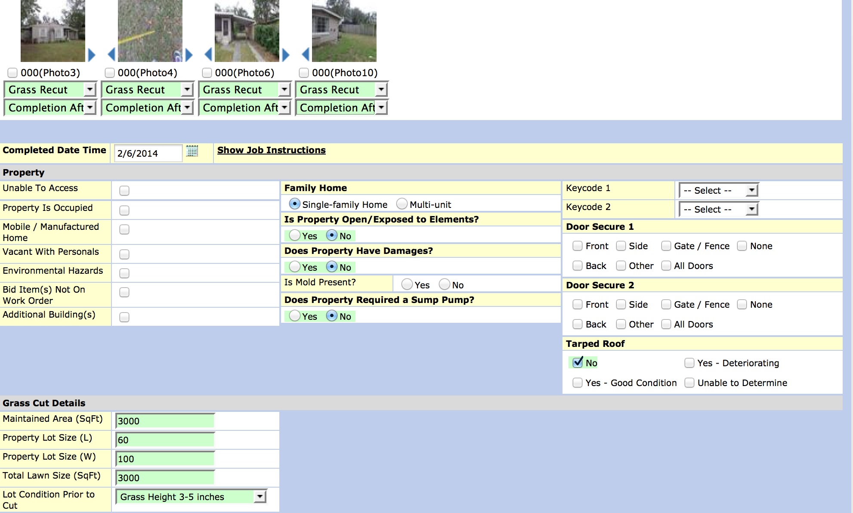Check the Unable To Access checkbox
Screen dimensions: 853x513
click(124, 190)
